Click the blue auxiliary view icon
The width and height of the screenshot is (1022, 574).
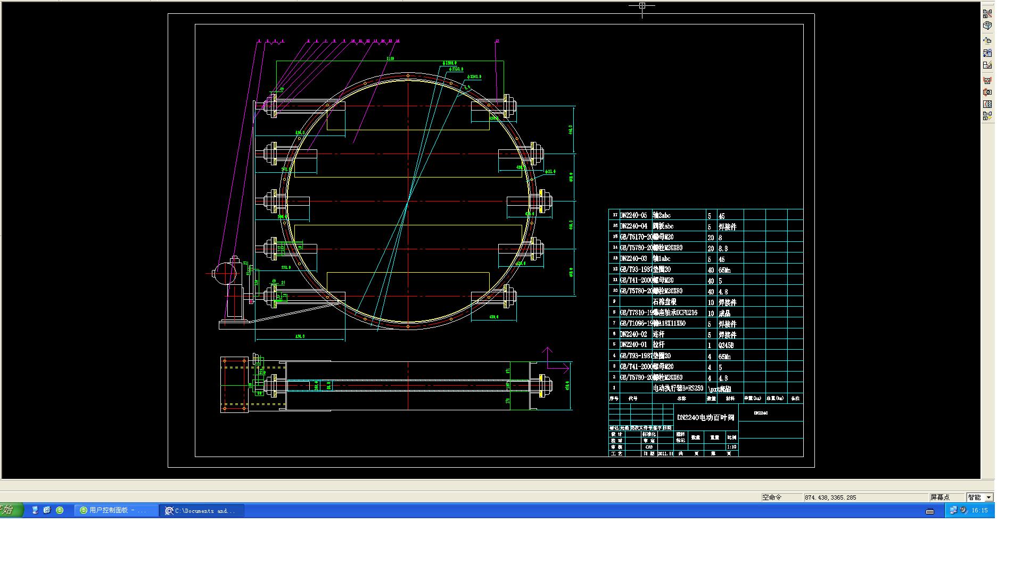pos(987,53)
